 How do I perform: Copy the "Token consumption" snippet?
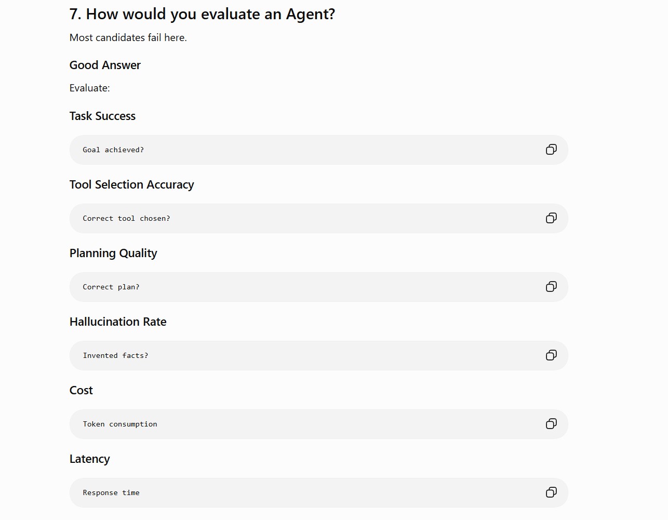[x=551, y=424]
